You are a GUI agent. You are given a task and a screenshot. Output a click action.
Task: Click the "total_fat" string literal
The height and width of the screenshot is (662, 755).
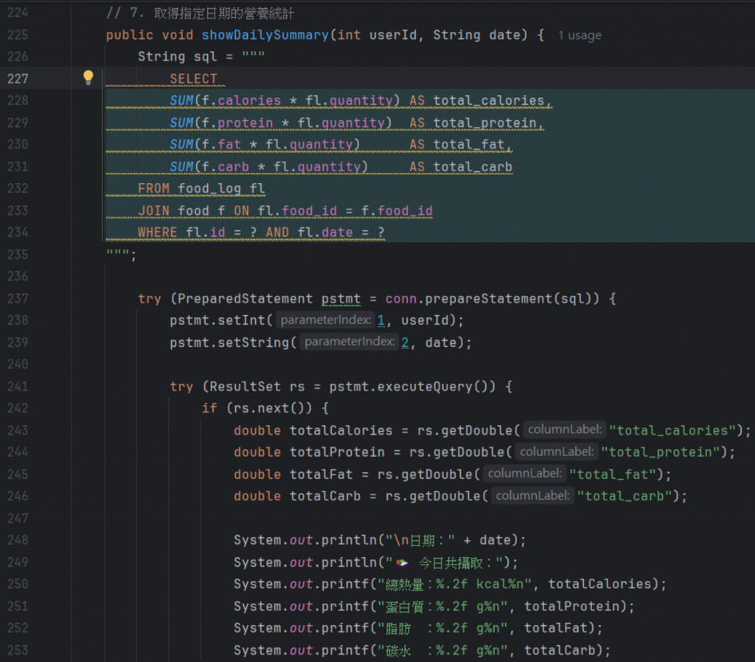pos(613,474)
